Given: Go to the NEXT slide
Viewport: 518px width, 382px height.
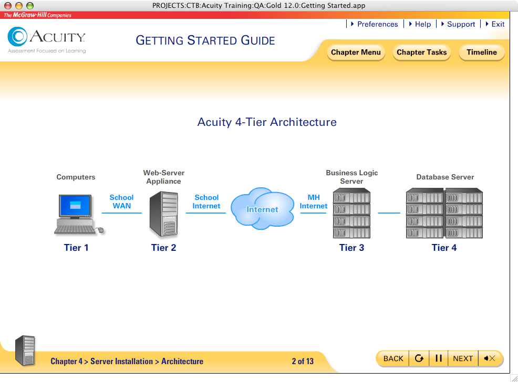Looking at the screenshot, I should (x=463, y=358).
